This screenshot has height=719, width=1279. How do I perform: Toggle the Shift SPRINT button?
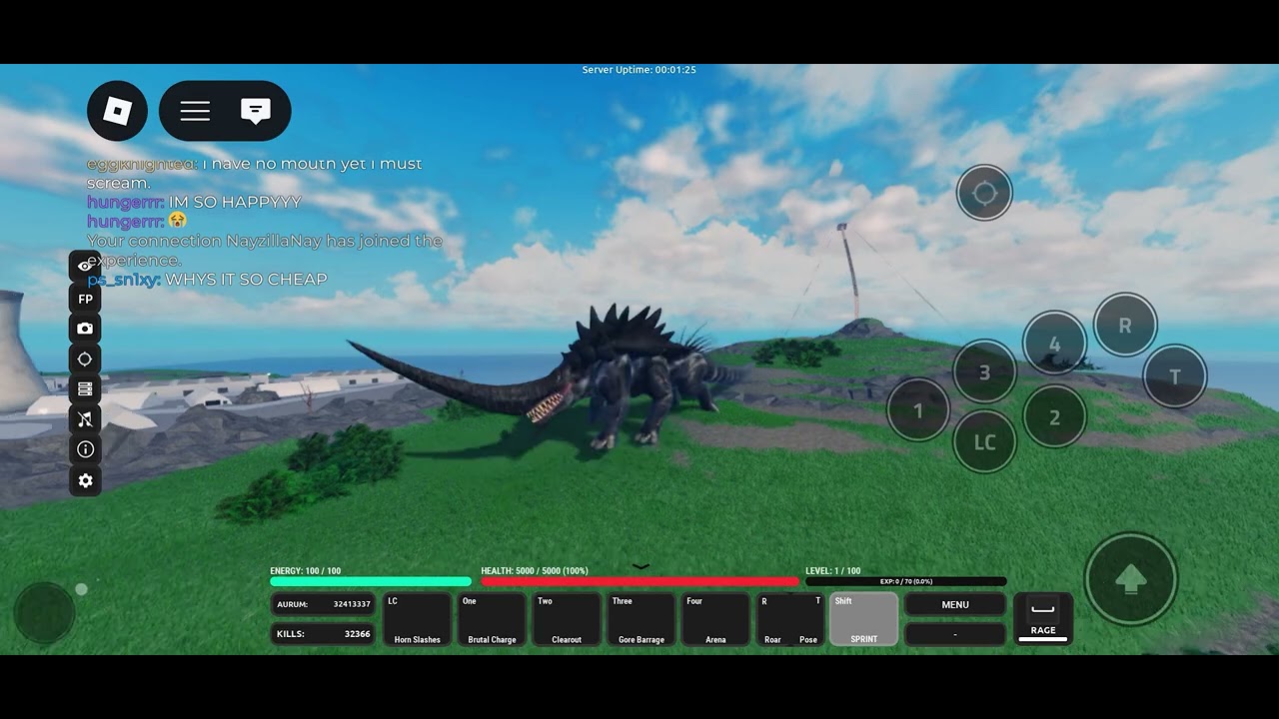(864, 619)
